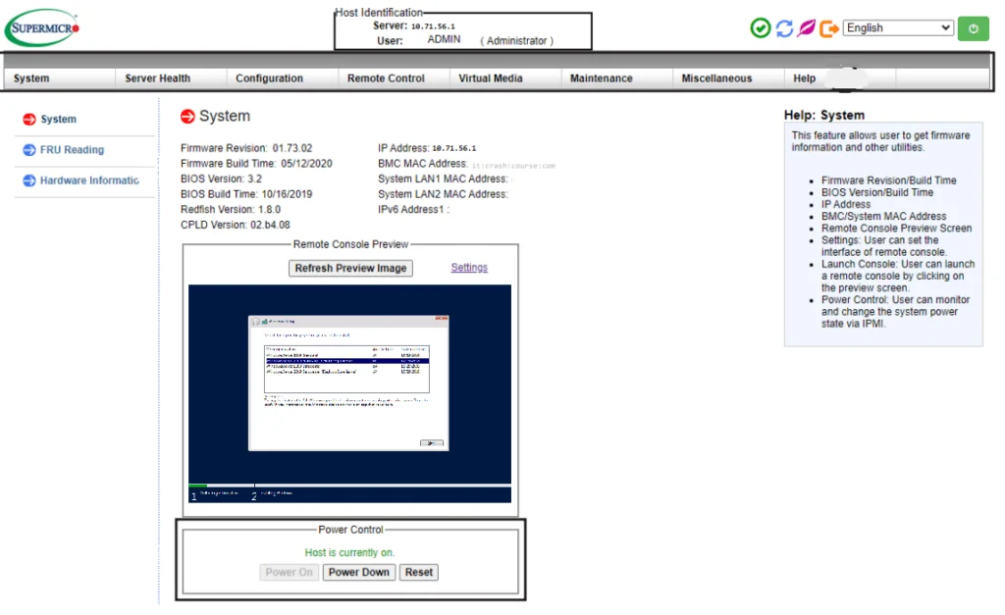1005x615 pixels.
Task: Open the Maintenance menu
Action: click(602, 78)
